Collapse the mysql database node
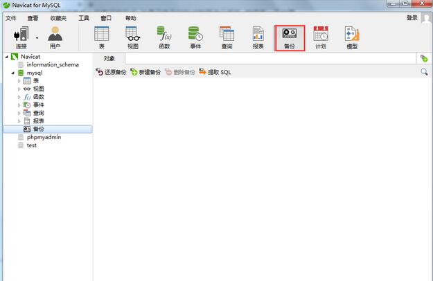This screenshot has height=281, width=433. (12, 73)
